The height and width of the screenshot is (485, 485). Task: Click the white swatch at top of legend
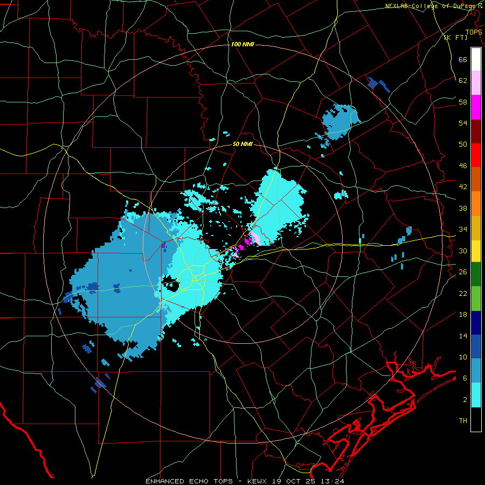[x=476, y=59]
